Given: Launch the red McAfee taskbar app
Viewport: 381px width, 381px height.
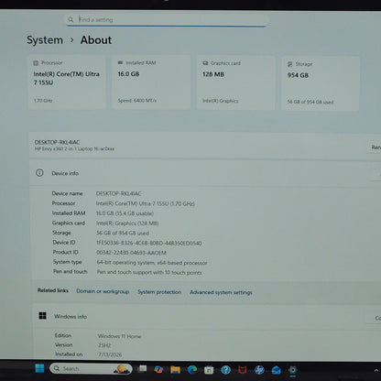Looking at the screenshot, I should point(243,370).
